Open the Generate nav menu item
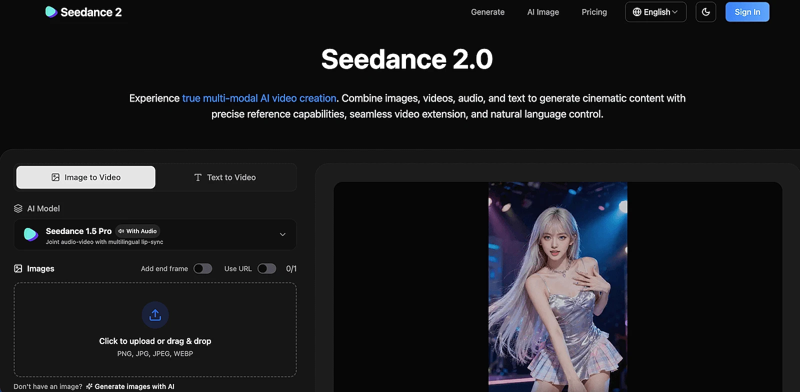The height and width of the screenshot is (392, 800). coord(488,12)
